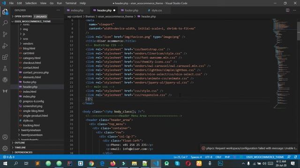Open cart.html in the explorer
Screen dimensions: 300x168
(29, 53)
